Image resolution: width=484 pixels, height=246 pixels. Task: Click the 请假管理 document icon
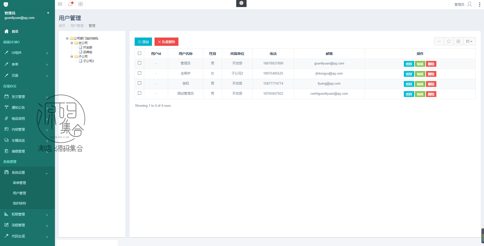[7, 151]
